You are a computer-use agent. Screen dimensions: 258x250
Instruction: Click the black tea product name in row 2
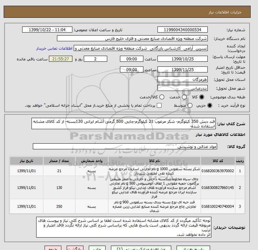click(154, 188)
